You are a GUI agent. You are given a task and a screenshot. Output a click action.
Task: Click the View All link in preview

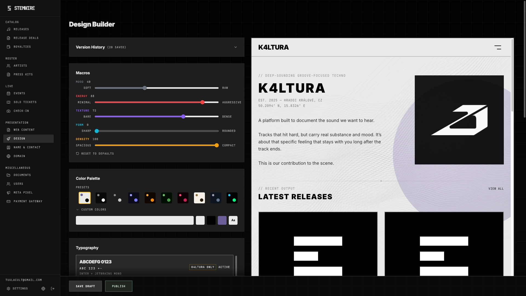tap(496, 189)
